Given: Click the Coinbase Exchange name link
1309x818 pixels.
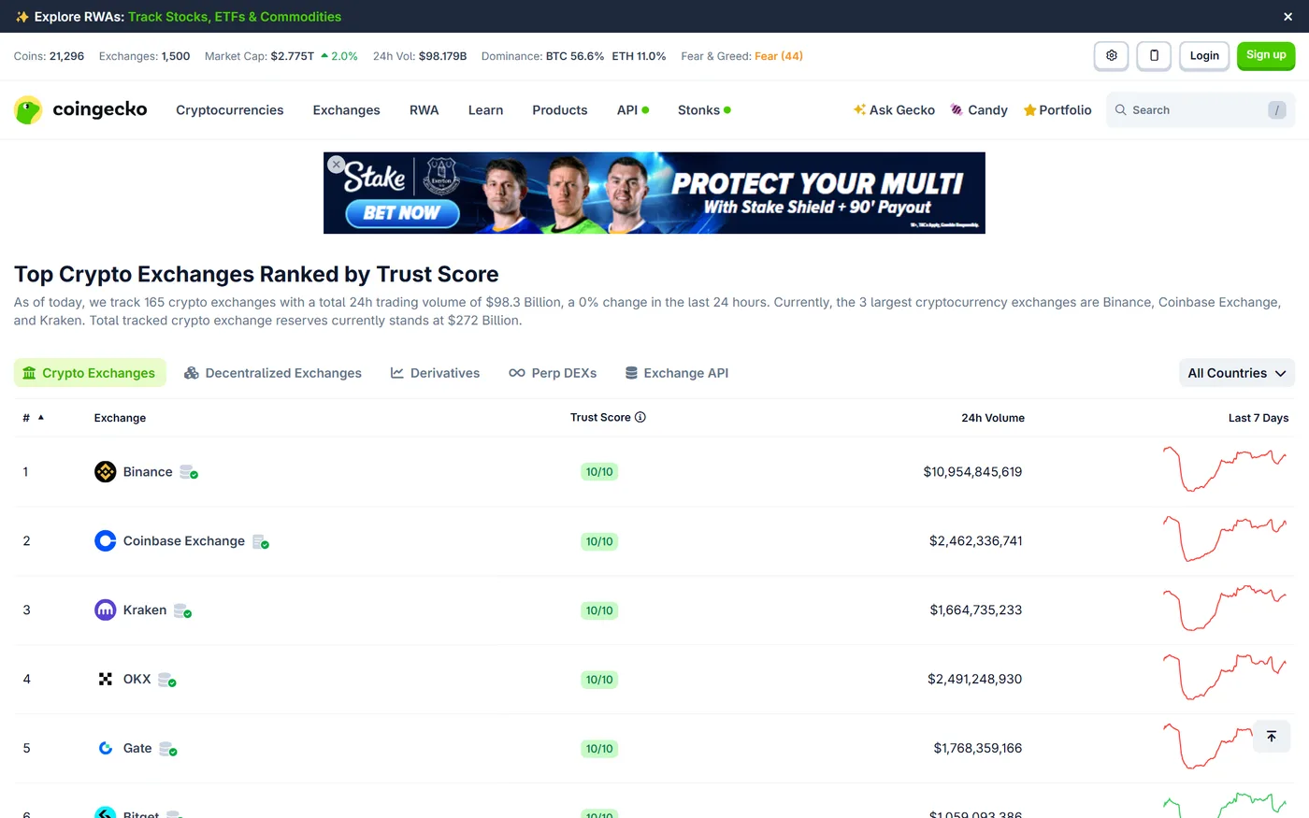Looking at the screenshot, I should tap(184, 541).
